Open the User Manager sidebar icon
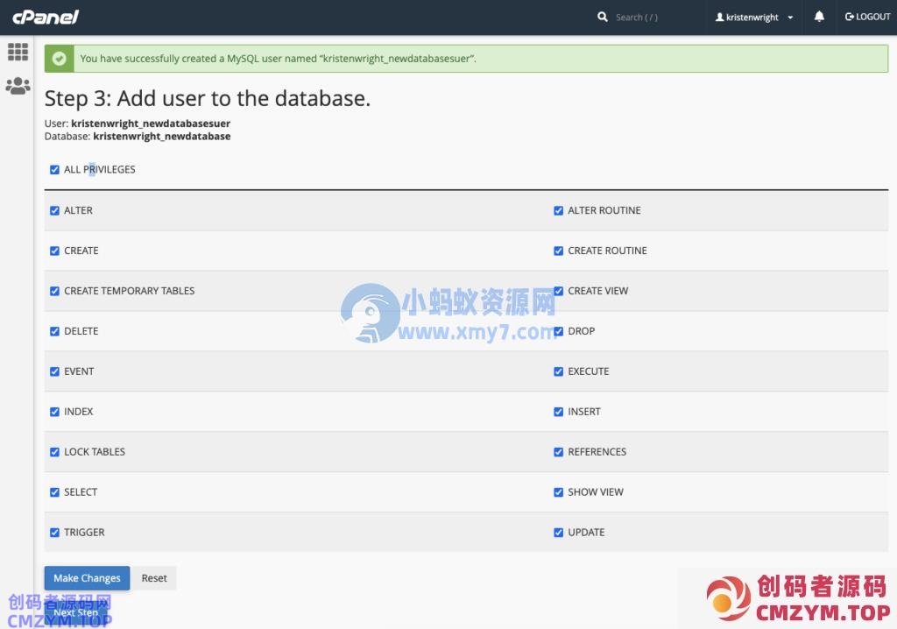This screenshot has width=897, height=629. [18, 86]
